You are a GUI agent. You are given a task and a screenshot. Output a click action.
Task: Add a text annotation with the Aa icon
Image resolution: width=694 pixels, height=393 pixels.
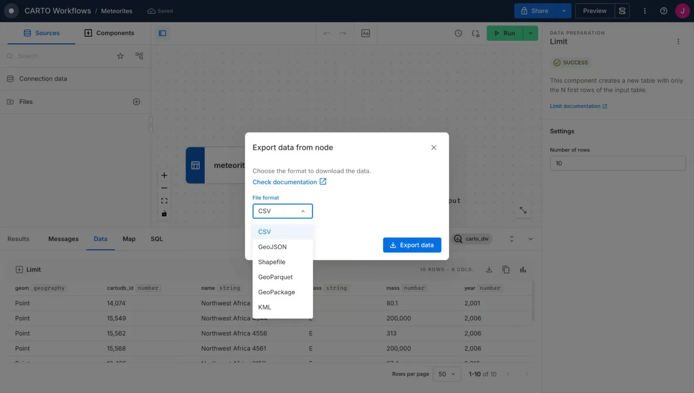pos(366,33)
